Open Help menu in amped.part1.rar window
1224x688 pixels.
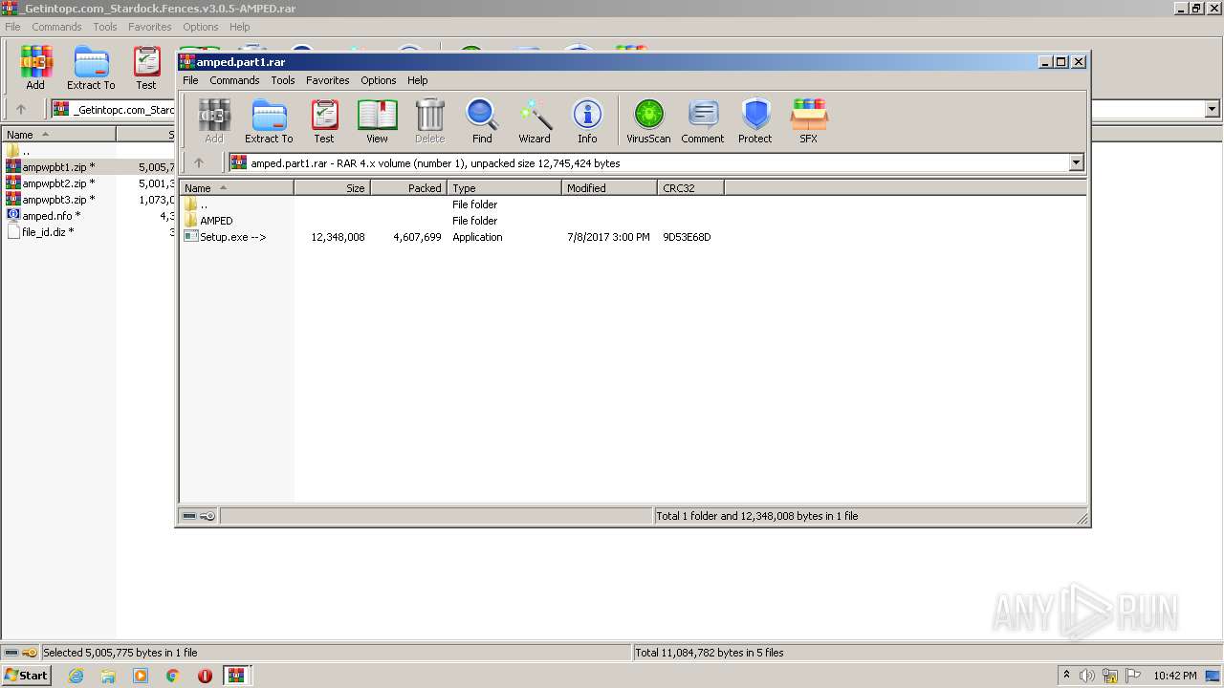click(x=417, y=80)
